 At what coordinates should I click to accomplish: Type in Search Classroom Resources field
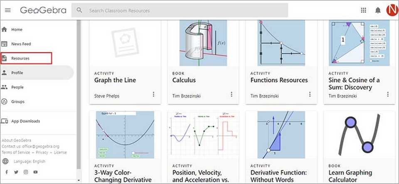click(x=183, y=10)
